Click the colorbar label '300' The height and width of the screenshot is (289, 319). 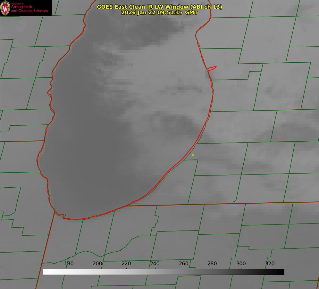pos(241,263)
